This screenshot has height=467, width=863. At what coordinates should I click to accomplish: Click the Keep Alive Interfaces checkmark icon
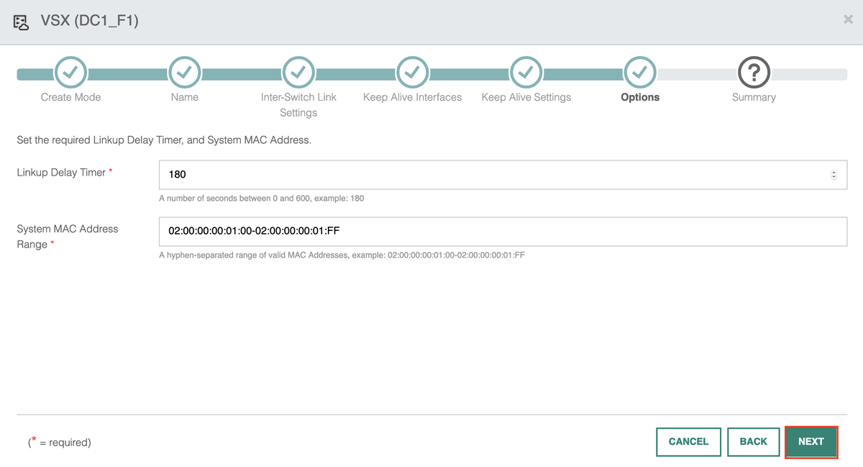pos(412,72)
